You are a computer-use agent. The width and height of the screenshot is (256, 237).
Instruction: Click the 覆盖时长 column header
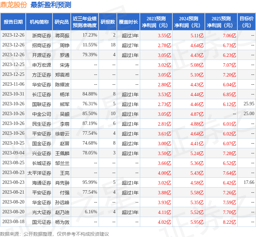(128, 22)
